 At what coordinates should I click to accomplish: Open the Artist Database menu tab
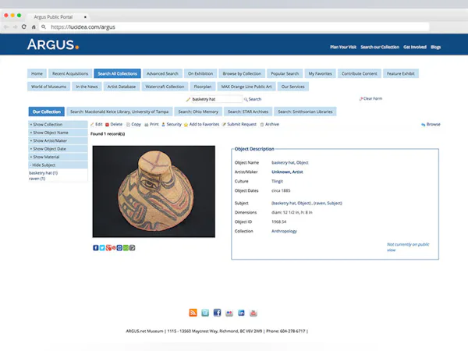[x=122, y=87]
